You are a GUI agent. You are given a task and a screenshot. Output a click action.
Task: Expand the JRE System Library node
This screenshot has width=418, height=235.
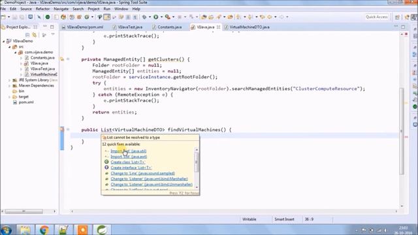pyautogui.click(x=9, y=80)
